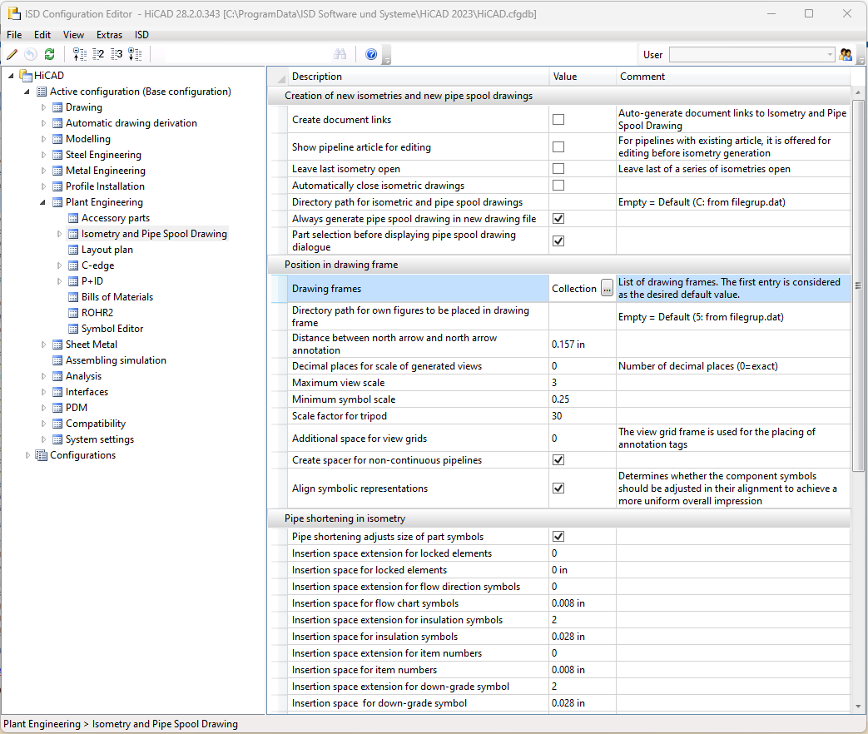The image size is (868, 734).
Task: Click the green refresh arrows icon
Action: pyautogui.click(x=49, y=54)
